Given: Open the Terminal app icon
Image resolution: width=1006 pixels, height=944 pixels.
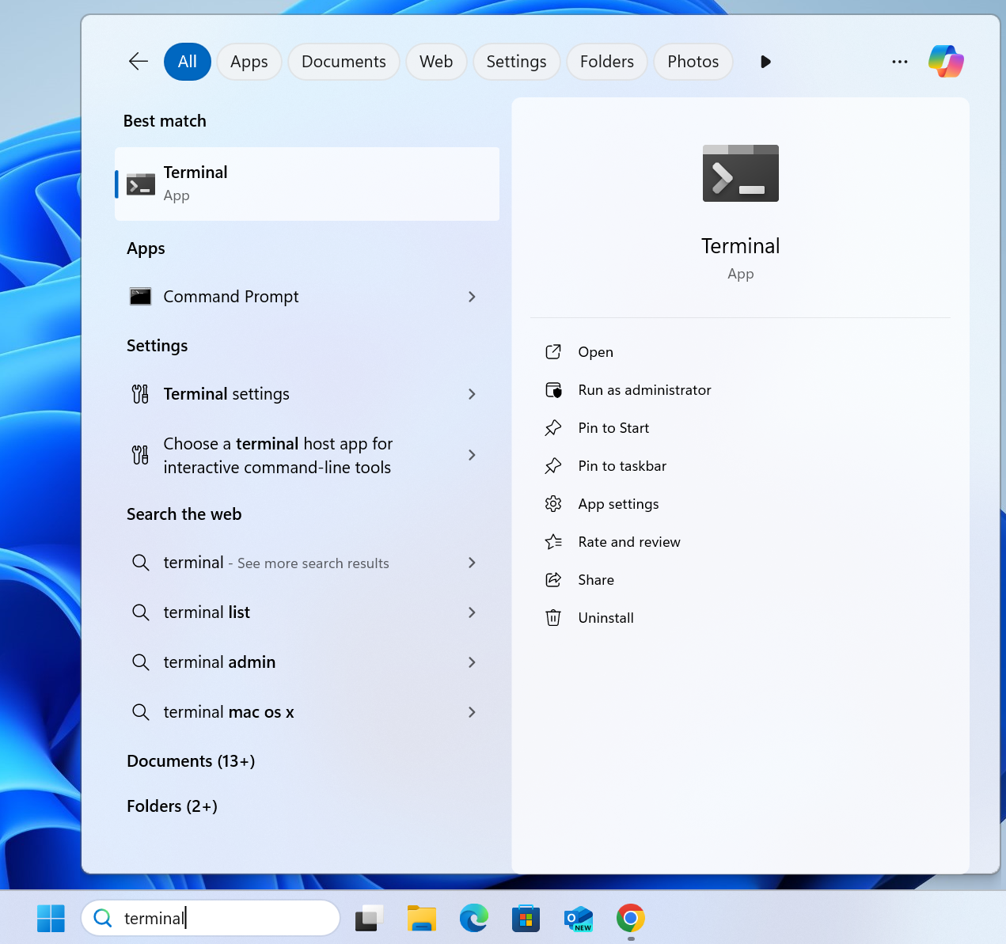Looking at the screenshot, I should click(x=140, y=184).
